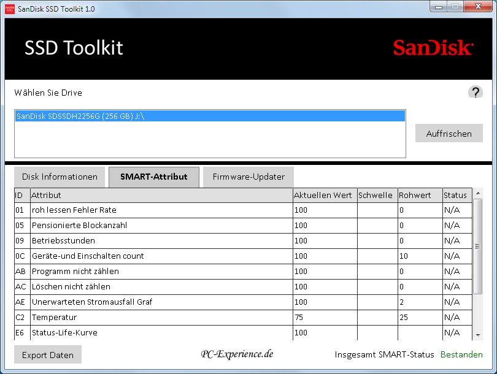Viewport: 497px width, 374px height.
Task: Select 'Geräte-und Einschalten count' row
Action: [x=243, y=256]
